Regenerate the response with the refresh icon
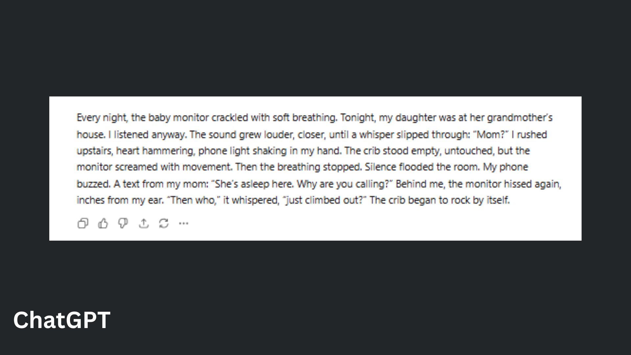 pos(164,224)
